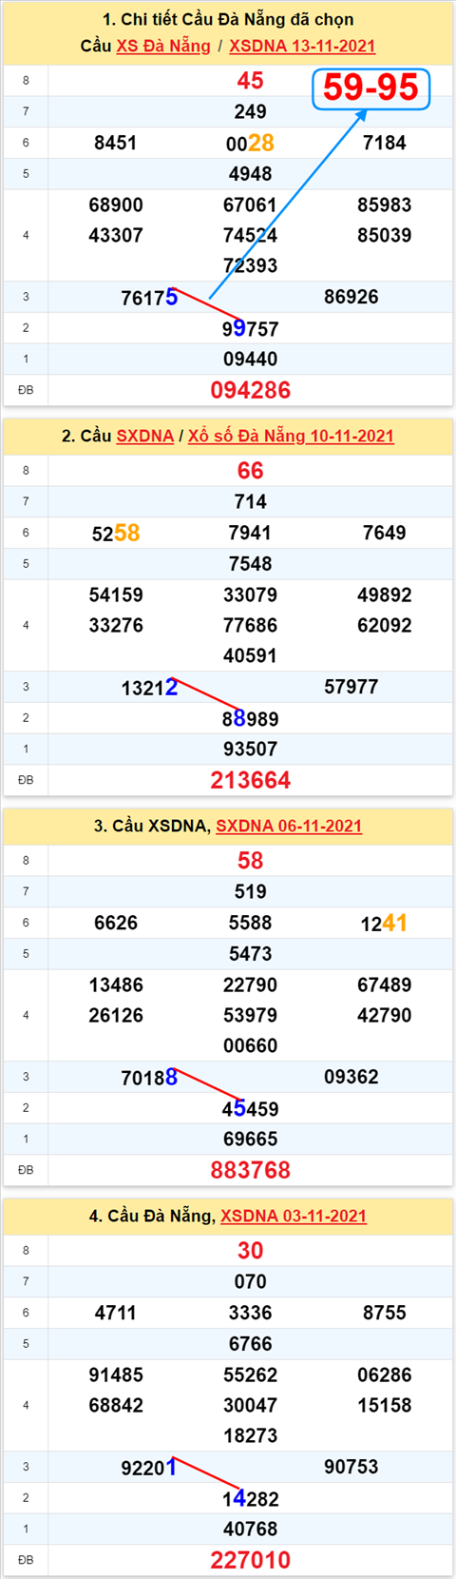This screenshot has height=1579, width=456.
Task: Select special prize number 227010
Action: (251, 1560)
